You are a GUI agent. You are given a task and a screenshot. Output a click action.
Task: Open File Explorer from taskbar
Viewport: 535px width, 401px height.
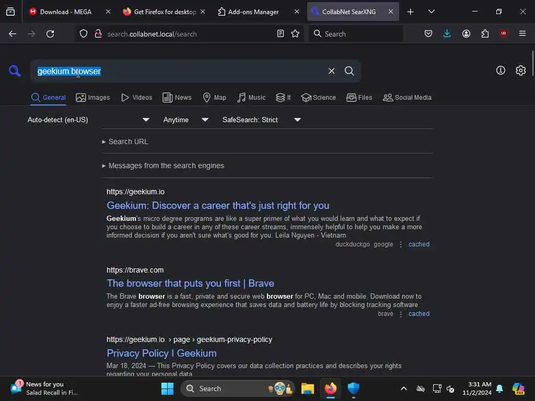tap(307, 388)
